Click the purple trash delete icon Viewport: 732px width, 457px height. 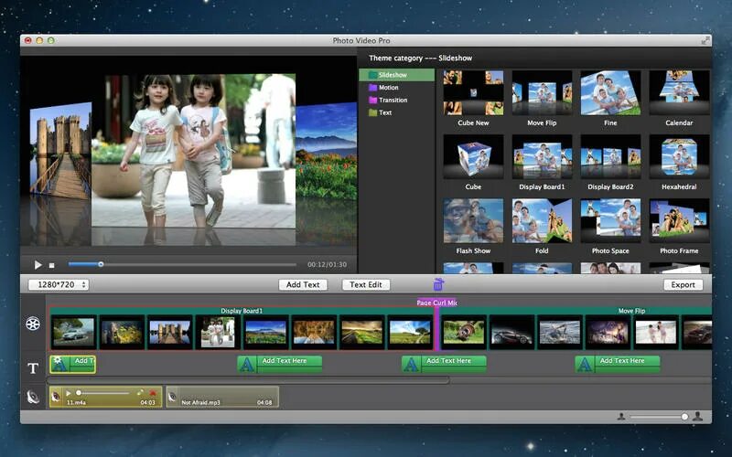[438, 284]
